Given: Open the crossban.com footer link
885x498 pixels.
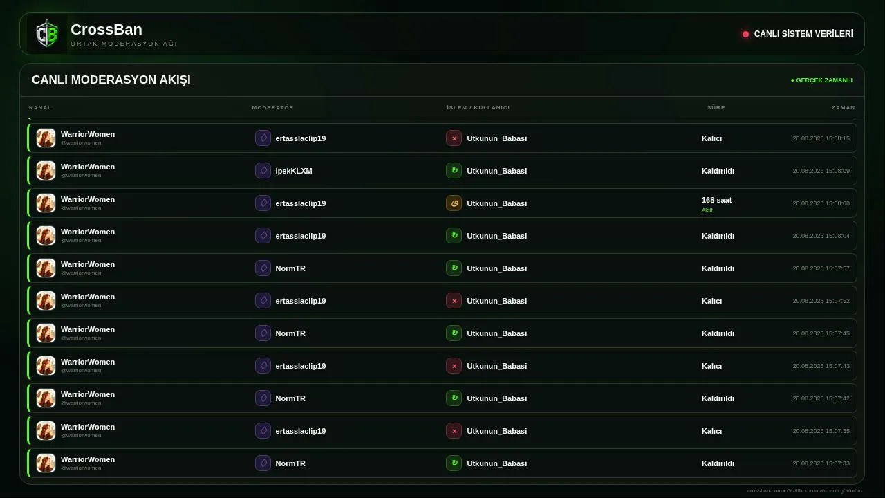Looking at the screenshot, I should click(765, 490).
